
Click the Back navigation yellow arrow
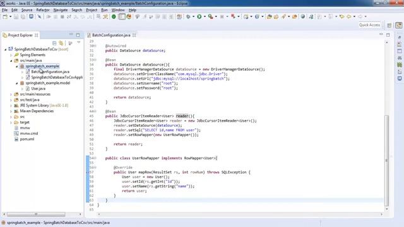click(x=348, y=17)
